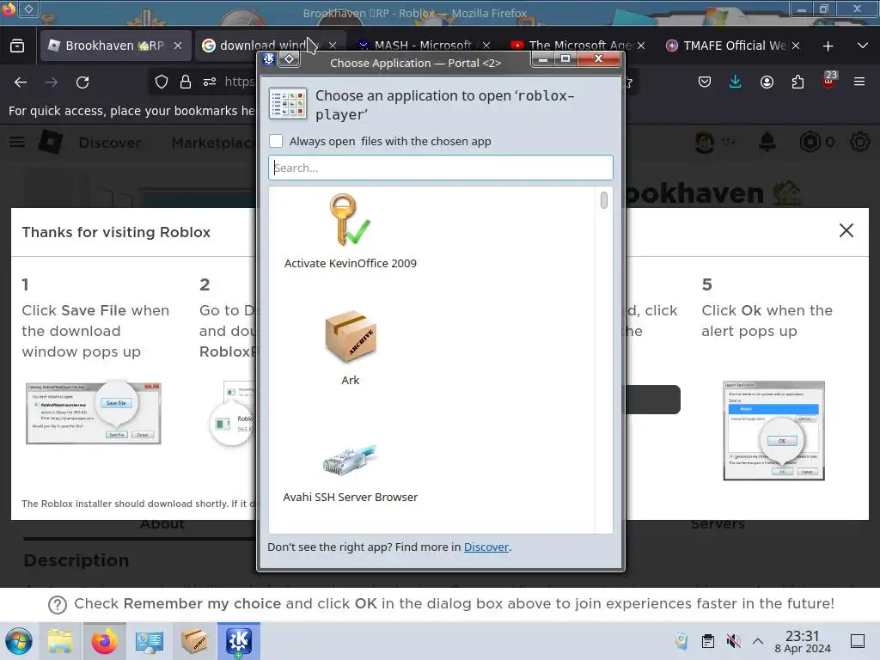Screen dimensions: 880x660
Task: Open Firefox account icon
Action: tap(767, 82)
